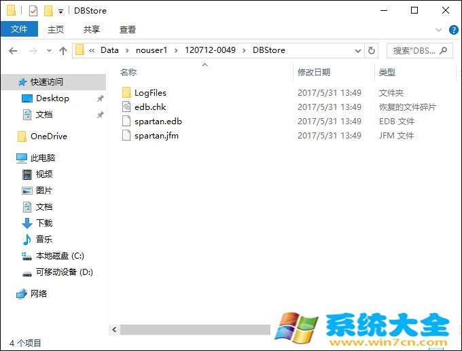Click the New Folder icon in title bar
The width and height of the screenshot is (462, 351).
48,10
